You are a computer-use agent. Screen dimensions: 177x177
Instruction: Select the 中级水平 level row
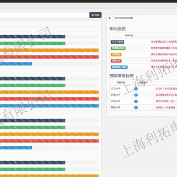point(143,101)
